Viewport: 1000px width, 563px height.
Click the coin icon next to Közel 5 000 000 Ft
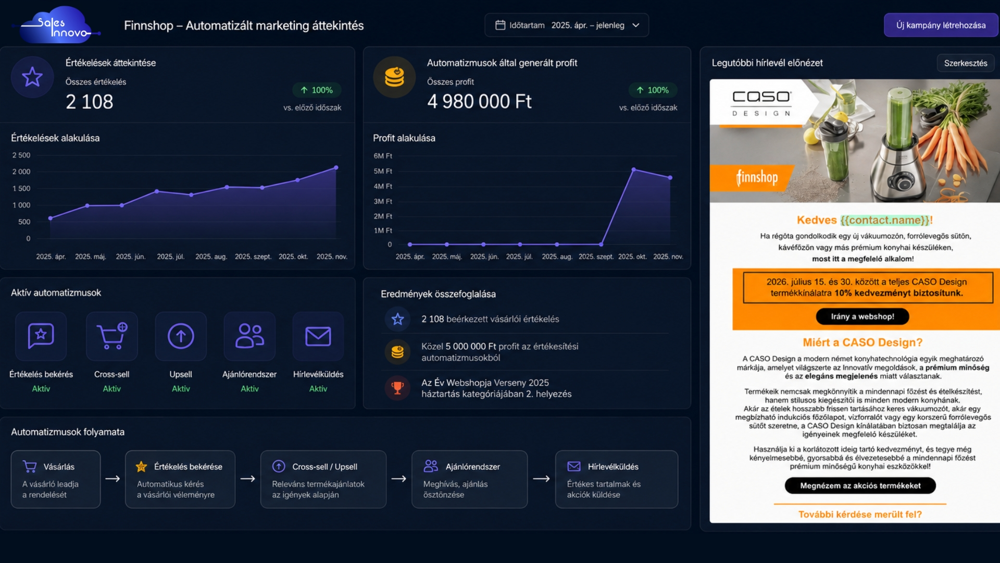398,352
